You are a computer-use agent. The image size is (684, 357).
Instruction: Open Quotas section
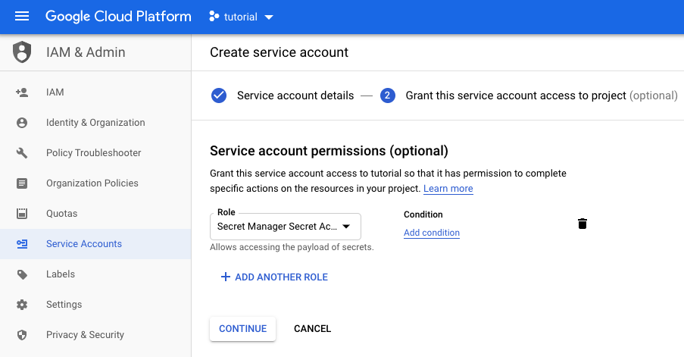click(x=95, y=214)
